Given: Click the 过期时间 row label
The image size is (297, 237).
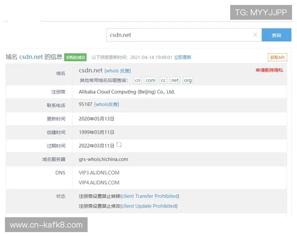Looking at the screenshot, I should [x=56, y=146].
